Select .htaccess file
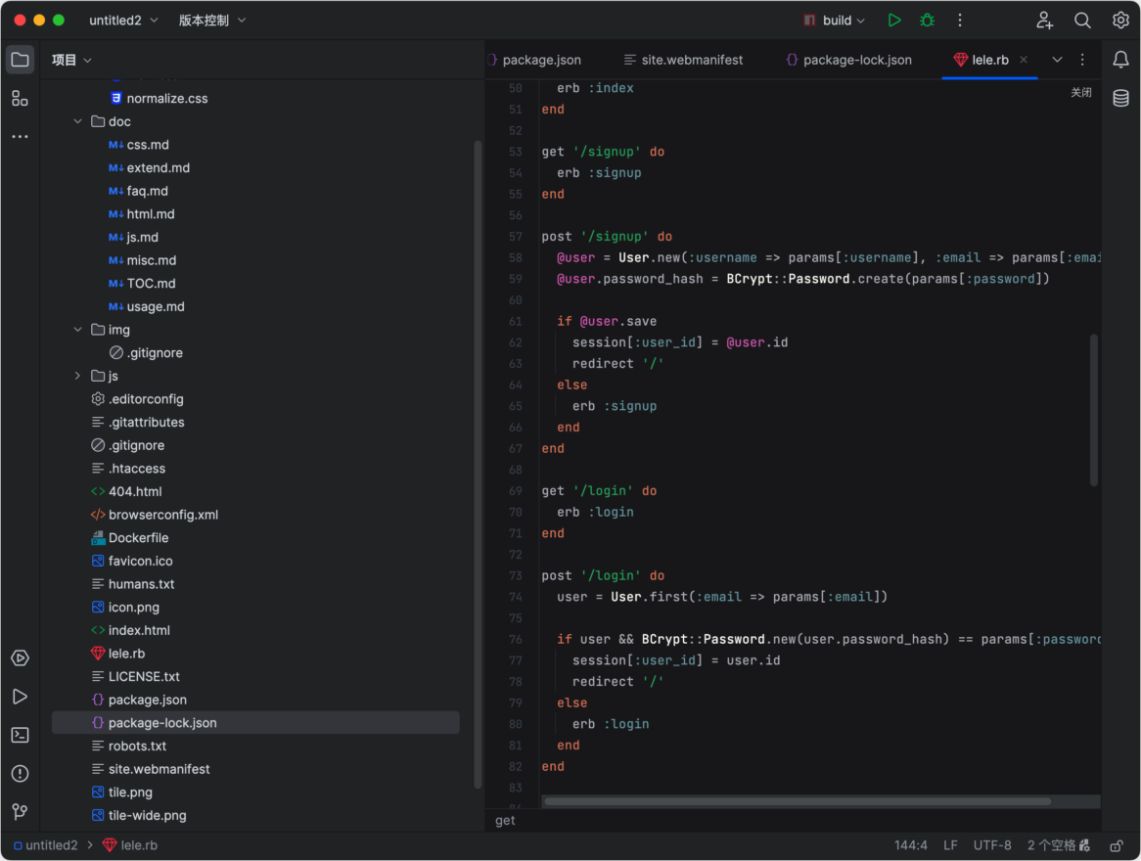1141x861 pixels. tap(128, 469)
